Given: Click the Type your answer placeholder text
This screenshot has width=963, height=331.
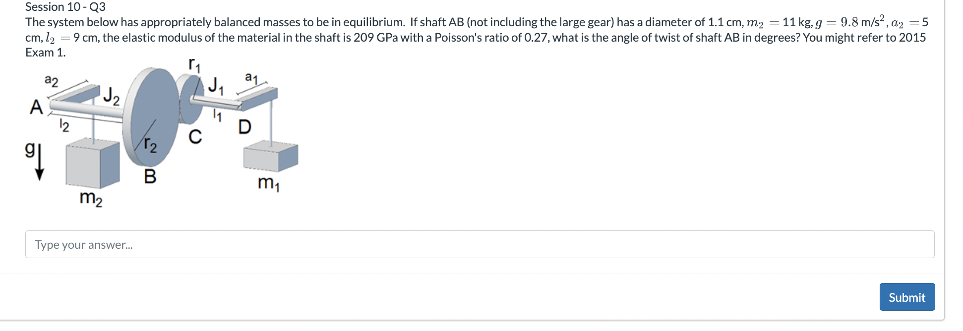Looking at the screenshot, I should [83, 244].
